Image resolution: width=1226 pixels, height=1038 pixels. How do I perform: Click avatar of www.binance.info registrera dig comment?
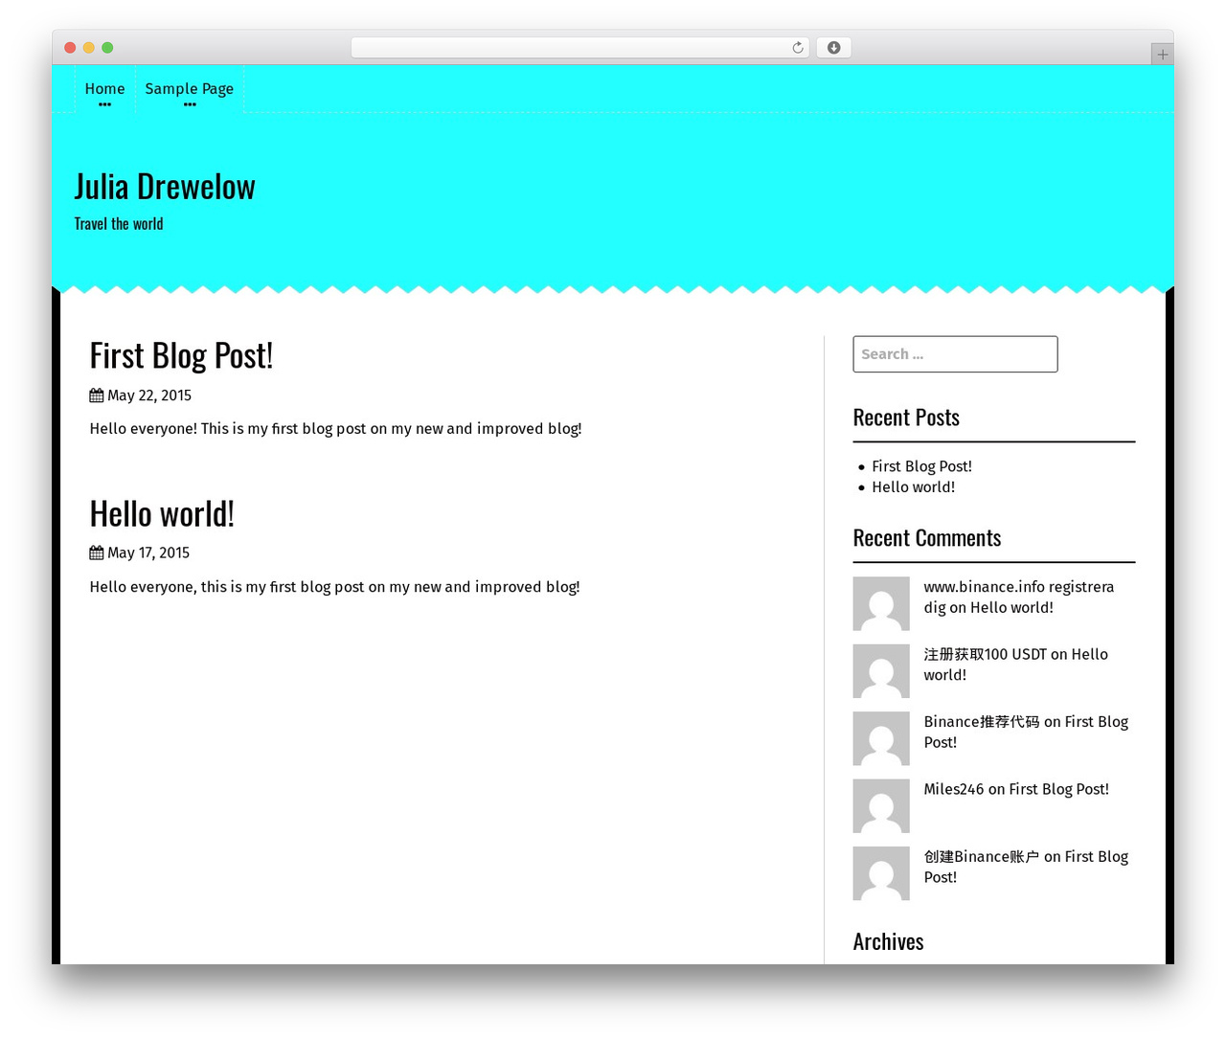pos(881,603)
